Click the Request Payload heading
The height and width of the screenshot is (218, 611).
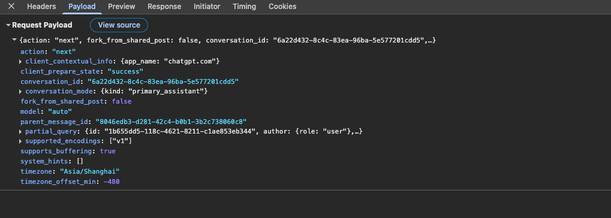coord(42,25)
